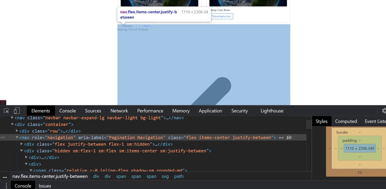
Task: Expand the div class="row" node
Action: 17,131
